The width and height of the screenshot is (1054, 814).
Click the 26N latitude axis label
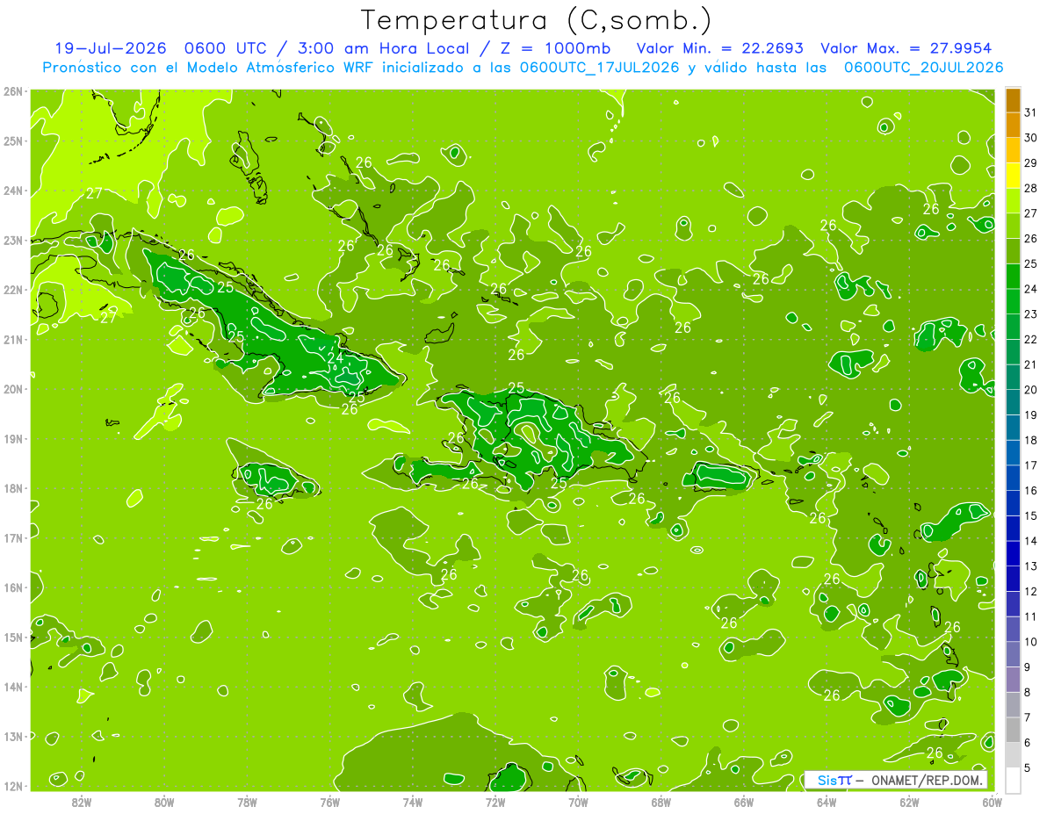(x=12, y=91)
